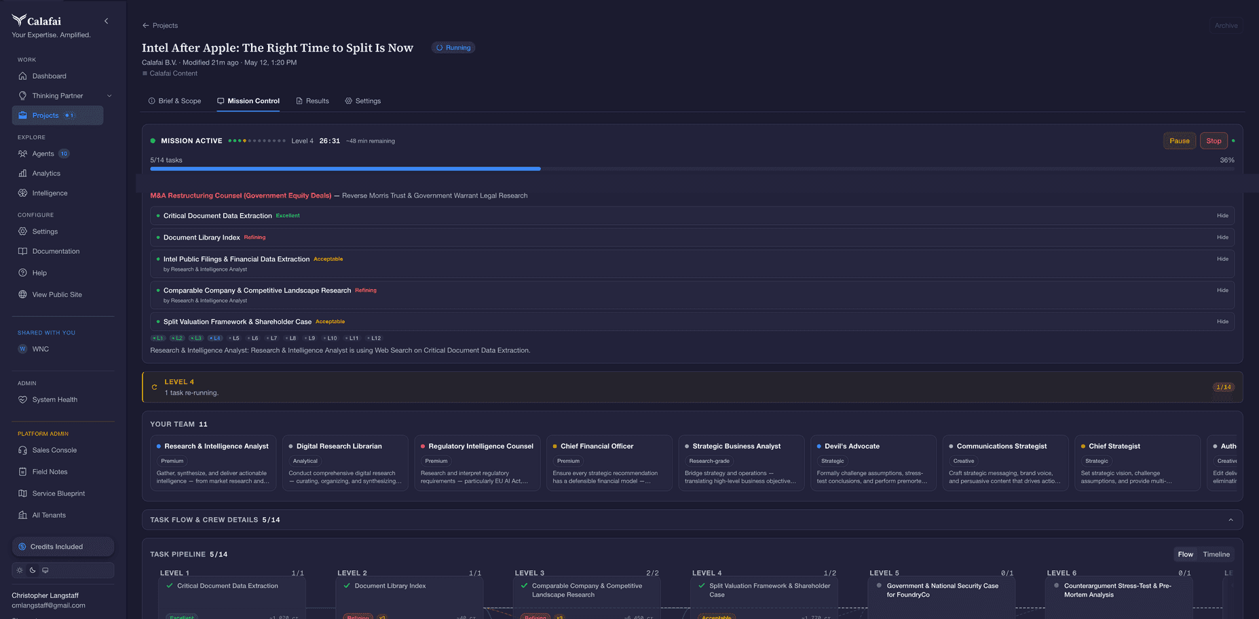Image resolution: width=1259 pixels, height=619 pixels.
Task: Switch to the Results tab
Action: coord(312,101)
